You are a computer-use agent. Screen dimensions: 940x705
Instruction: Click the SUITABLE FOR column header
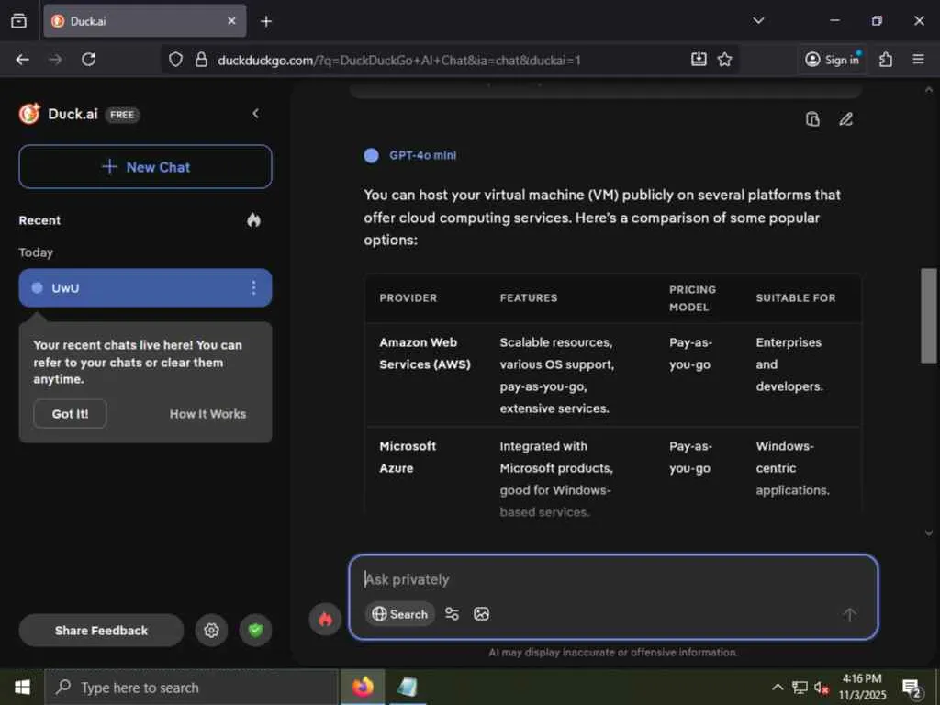pos(796,298)
